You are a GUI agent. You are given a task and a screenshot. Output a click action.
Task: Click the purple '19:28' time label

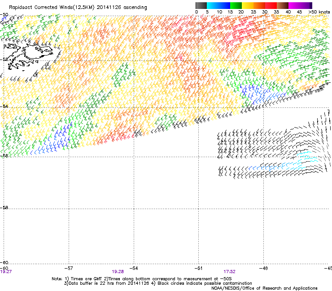(x=118, y=272)
